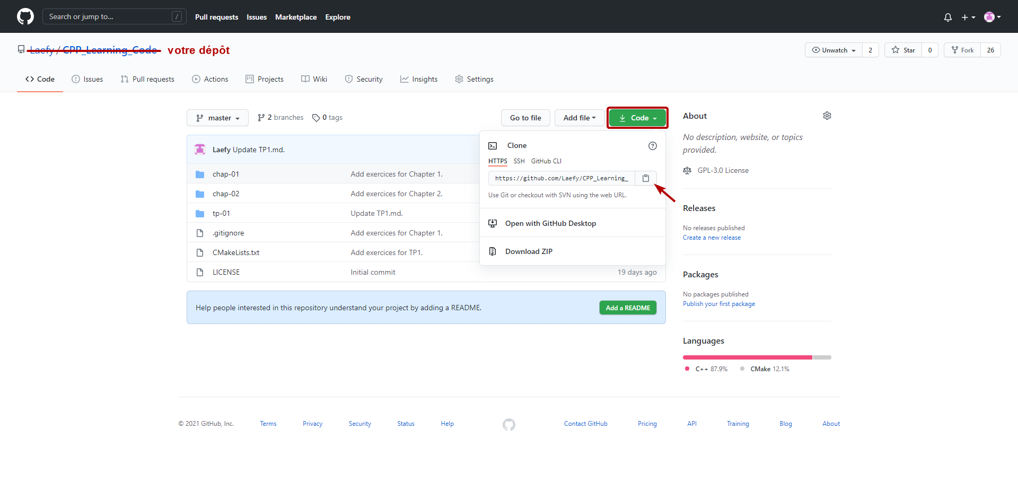Screen dimensions: 1018x499
Task: Open Contact GitHub in the footer
Action: [x=586, y=424]
